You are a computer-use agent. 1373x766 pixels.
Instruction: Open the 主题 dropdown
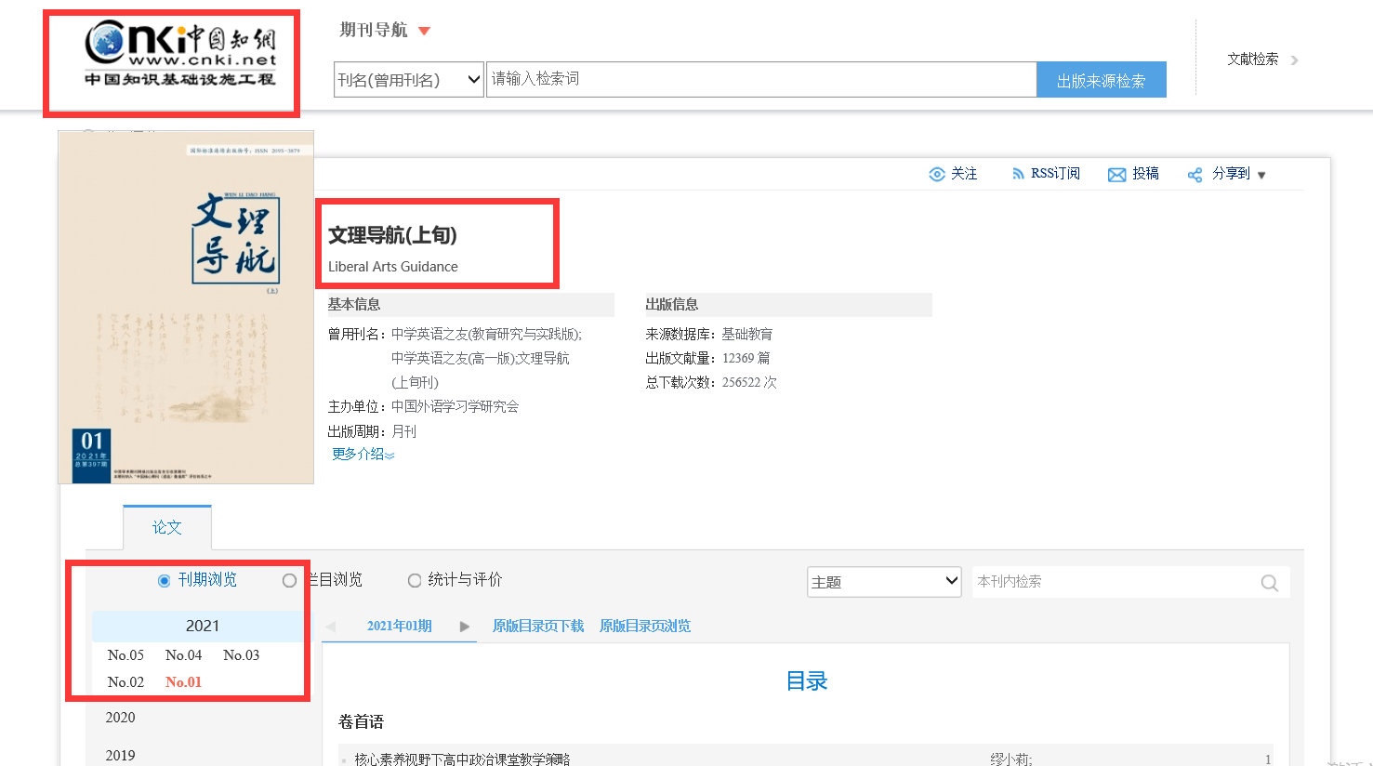[884, 582]
